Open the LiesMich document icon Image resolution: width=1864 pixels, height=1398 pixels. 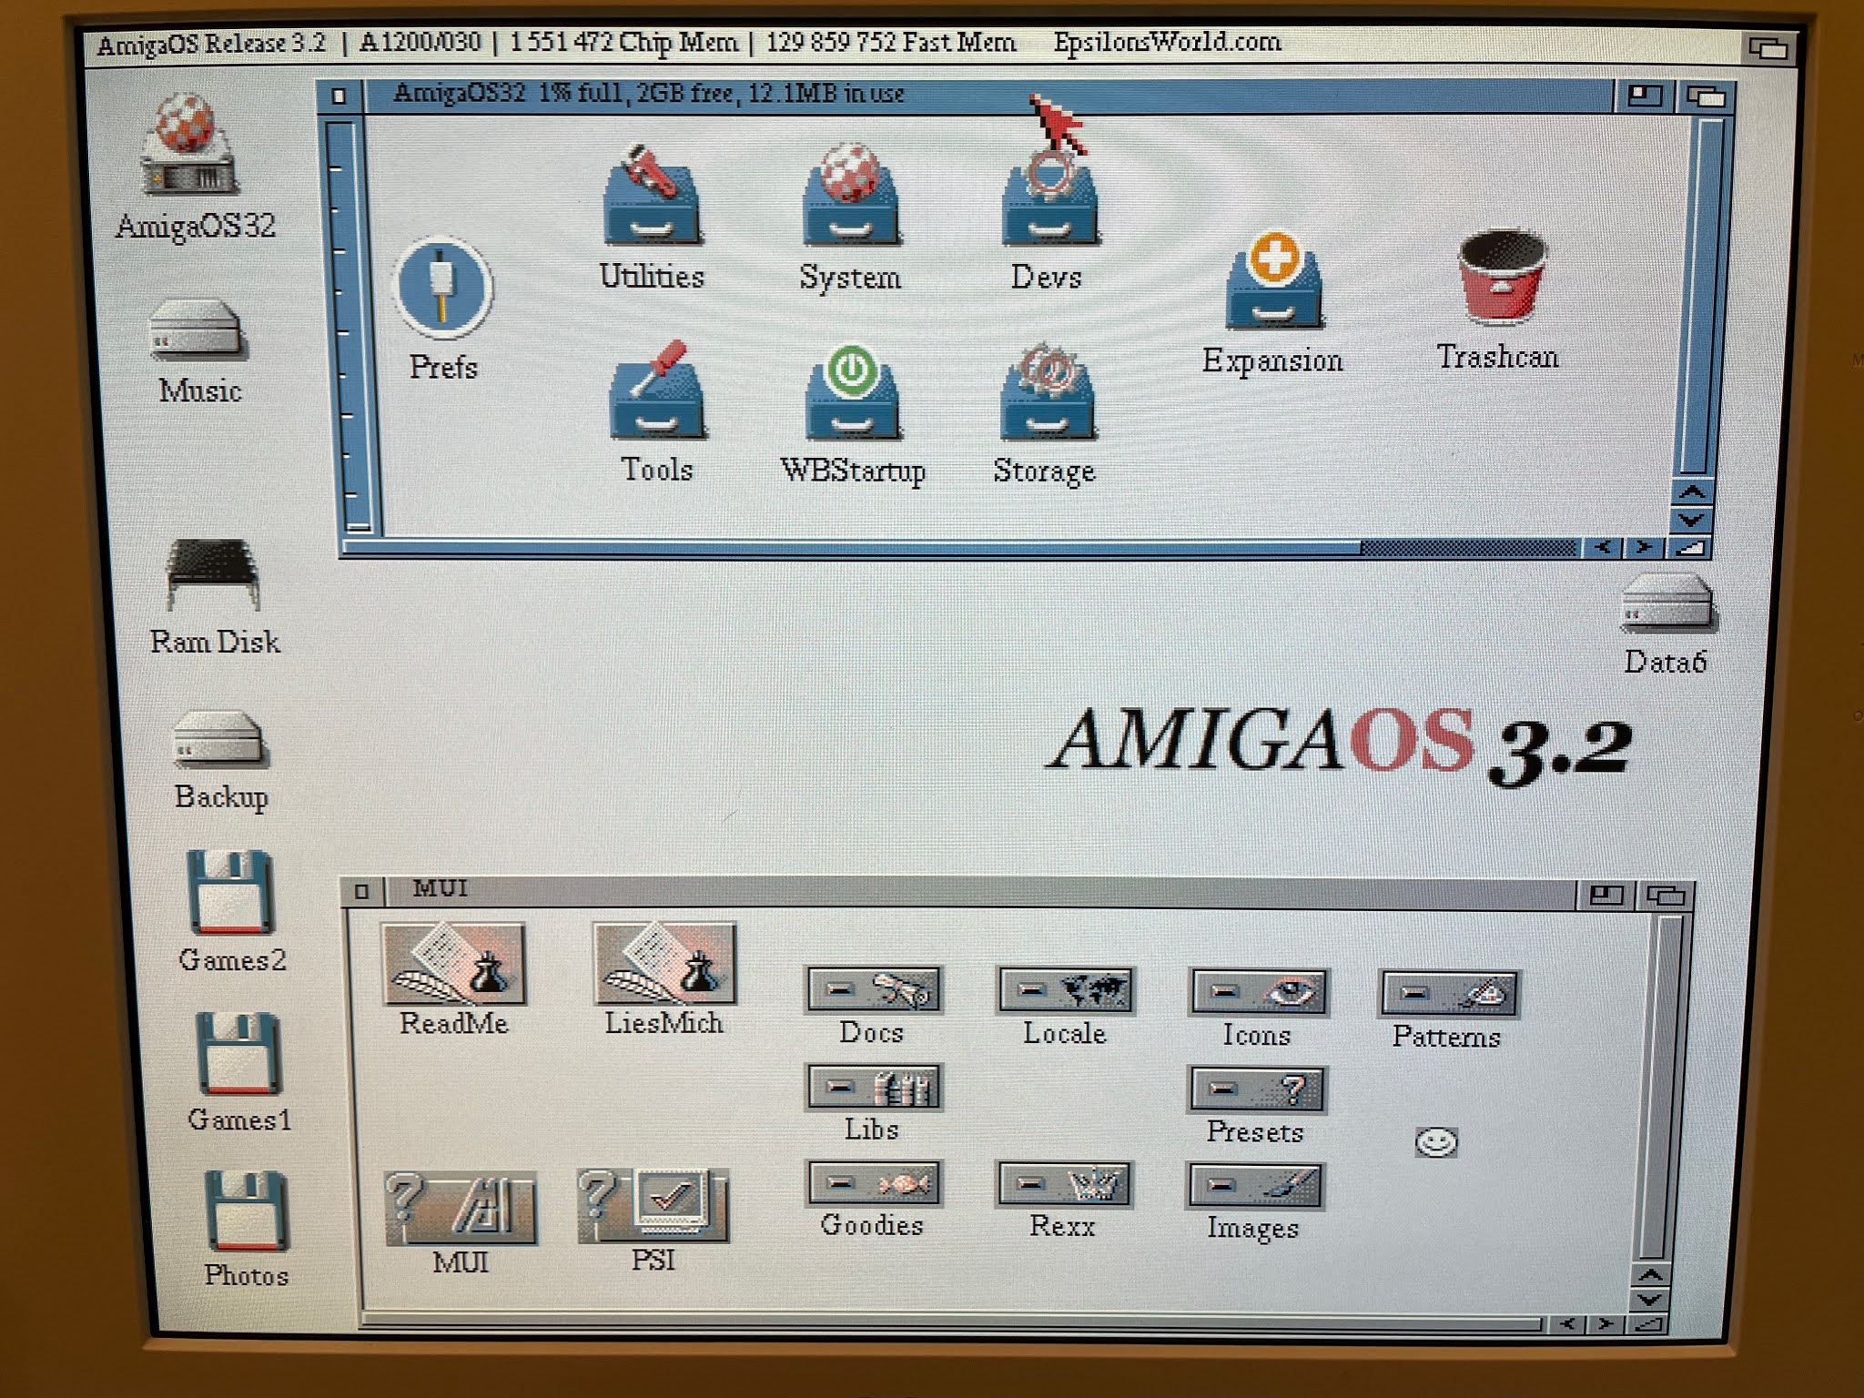(x=664, y=963)
